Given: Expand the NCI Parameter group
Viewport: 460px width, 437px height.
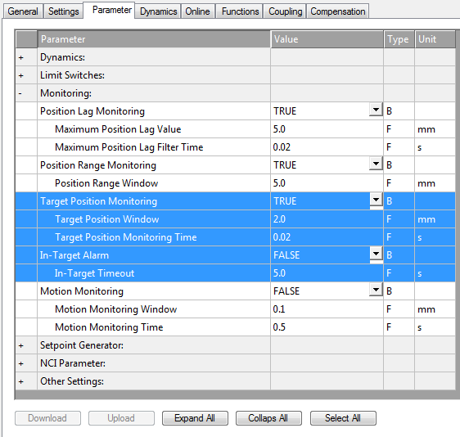Looking at the screenshot, I should (x=20, y=363).
